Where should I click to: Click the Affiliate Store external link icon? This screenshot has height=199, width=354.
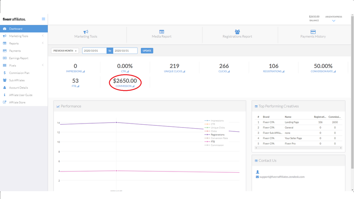click(5, 102)
